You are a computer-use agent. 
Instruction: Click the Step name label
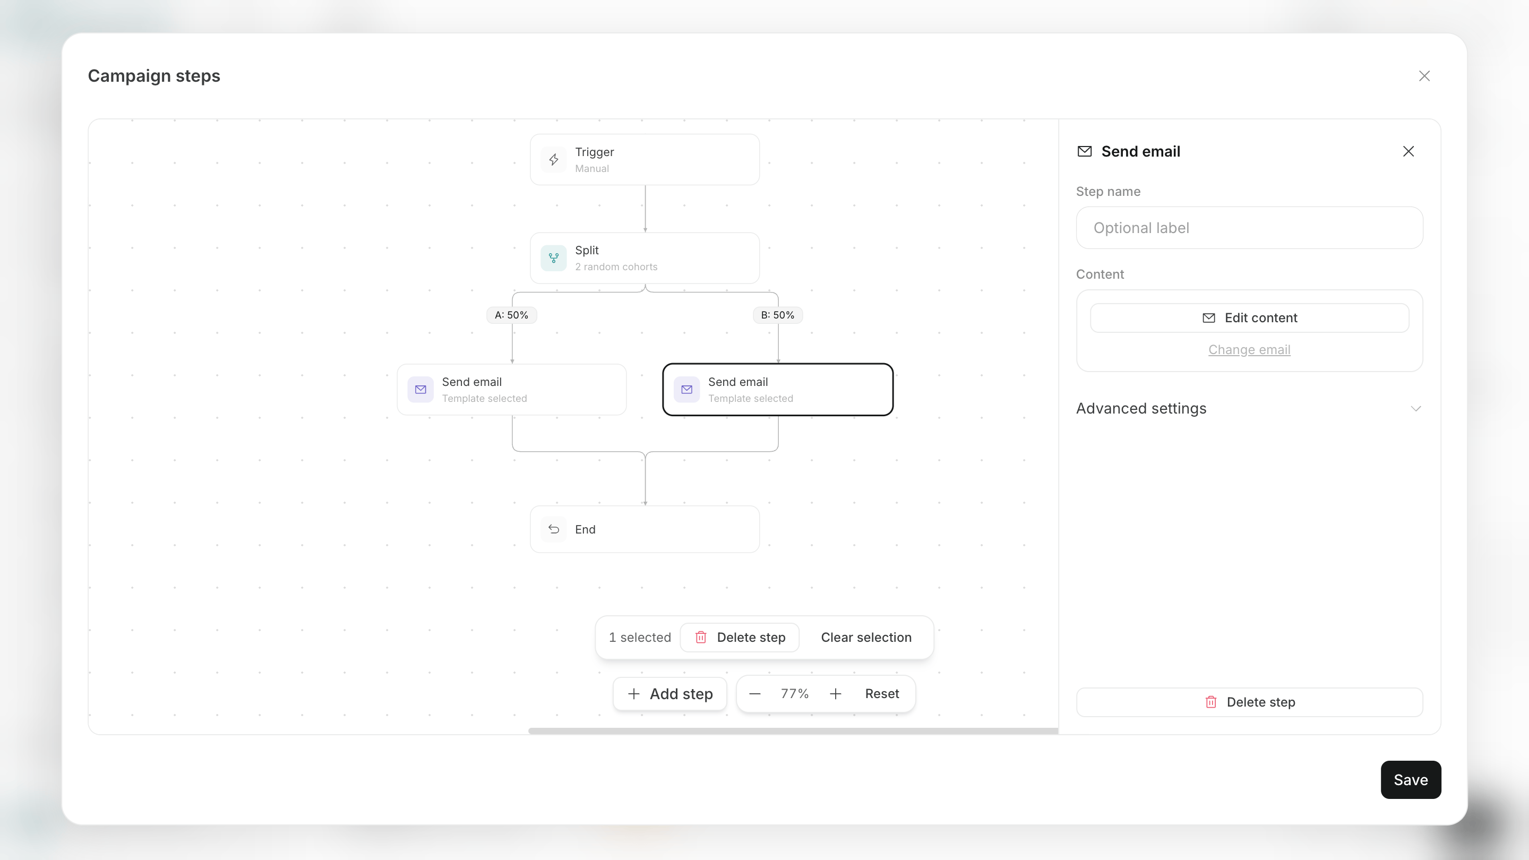pos(1107,192)
